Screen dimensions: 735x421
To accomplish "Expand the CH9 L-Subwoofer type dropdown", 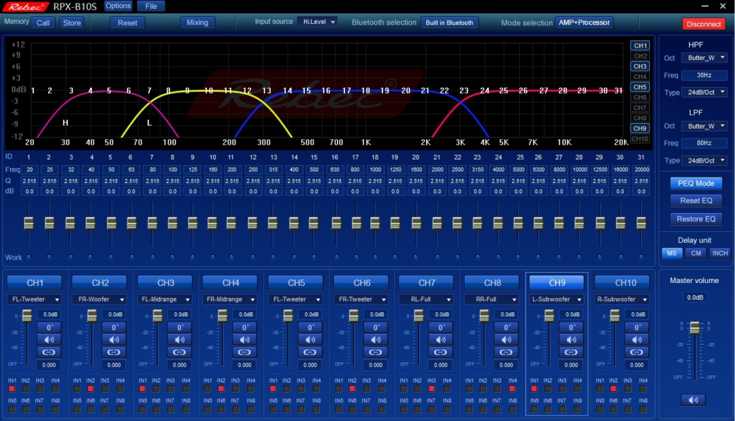I will tap(557, 299).
